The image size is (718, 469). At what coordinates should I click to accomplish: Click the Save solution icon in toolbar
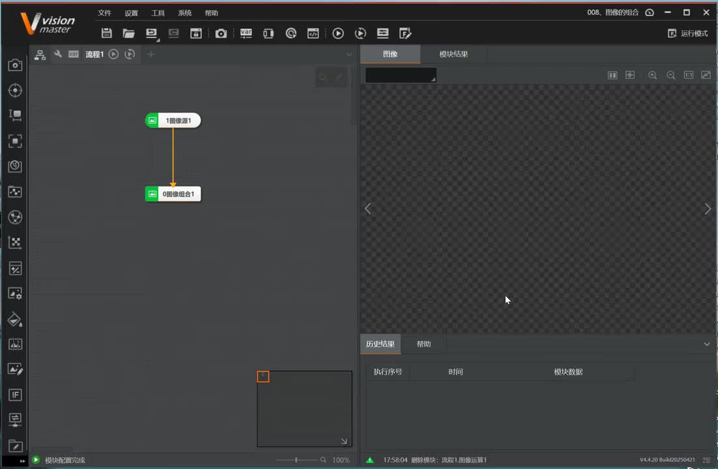[x=107, y=33]
